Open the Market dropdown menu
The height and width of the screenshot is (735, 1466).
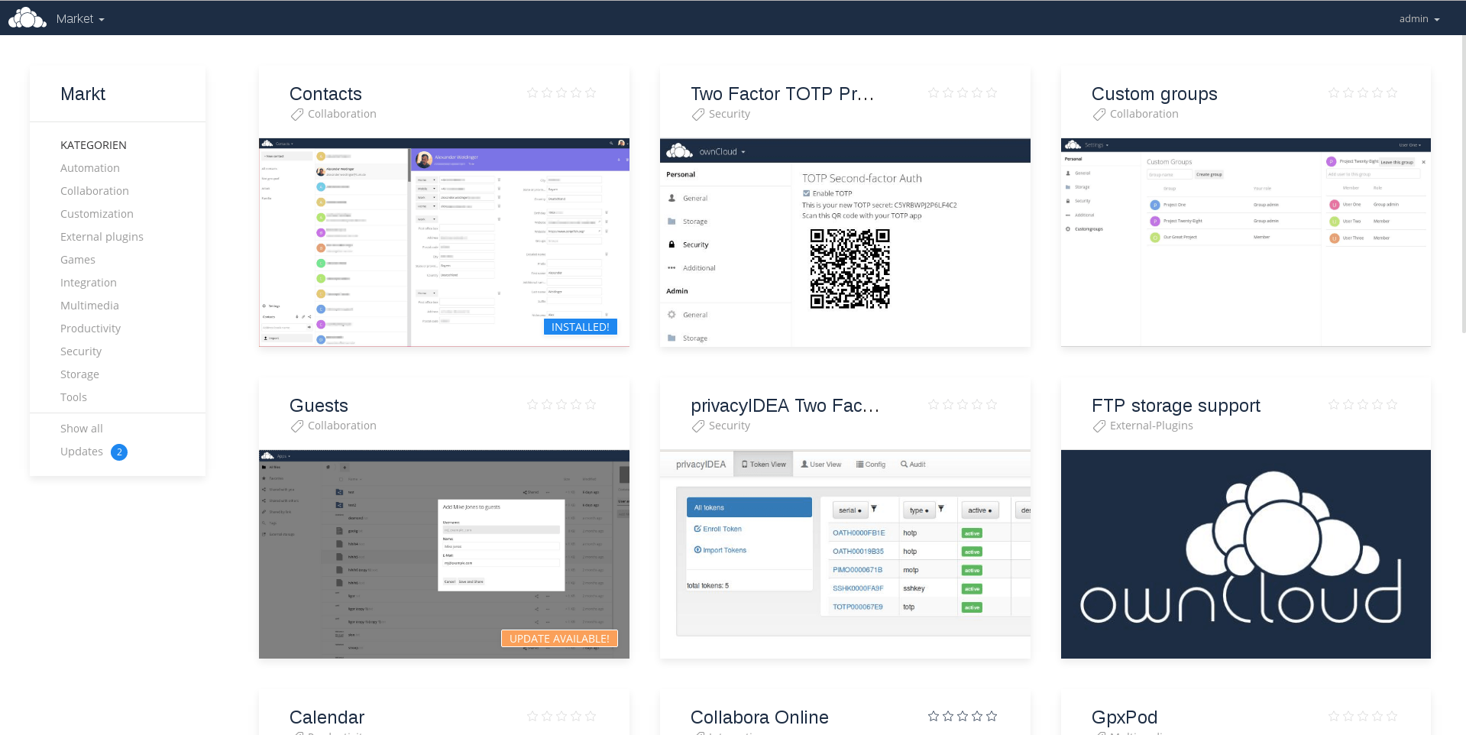[80, 18]
